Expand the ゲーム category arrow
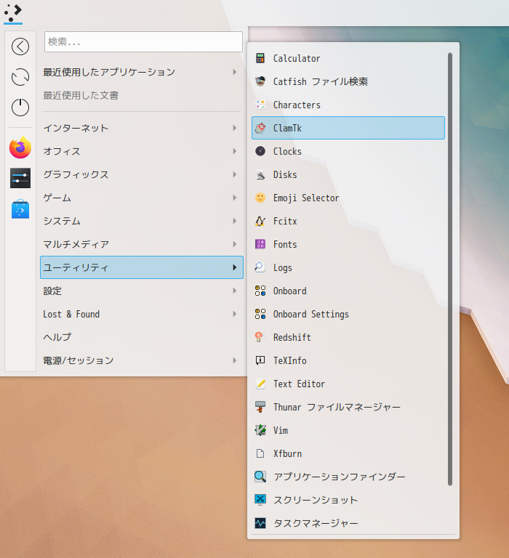509x558 pixels. [x=234, y=198]
